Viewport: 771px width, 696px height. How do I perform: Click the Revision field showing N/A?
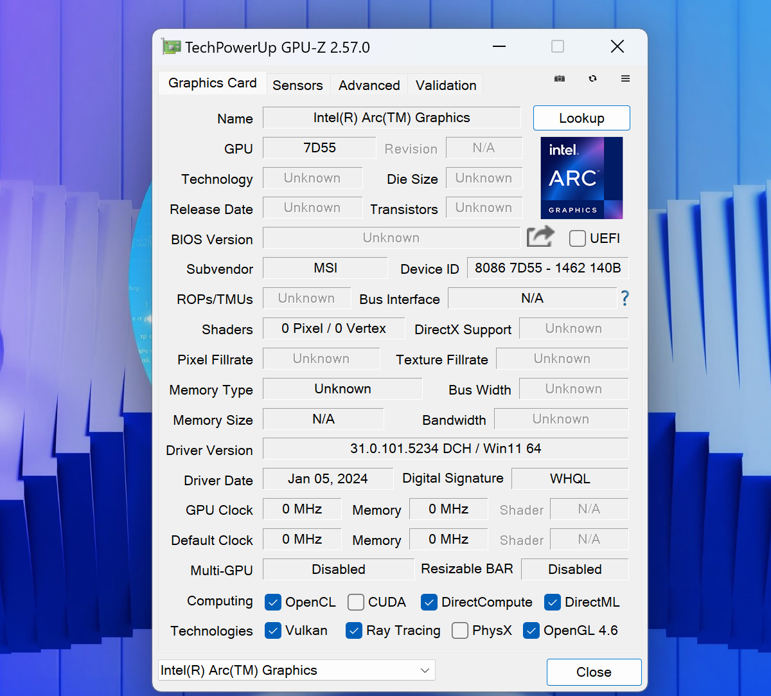point(484,148)
